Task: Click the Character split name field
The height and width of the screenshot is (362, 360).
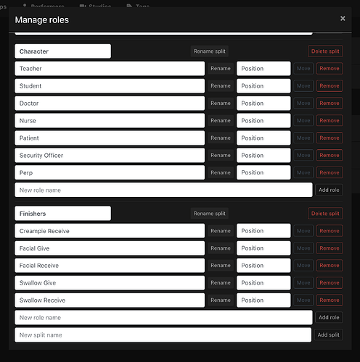Action: (x=63, y=51)
